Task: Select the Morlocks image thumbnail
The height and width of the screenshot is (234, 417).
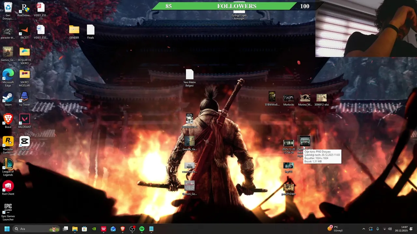Action: [289, 100]
